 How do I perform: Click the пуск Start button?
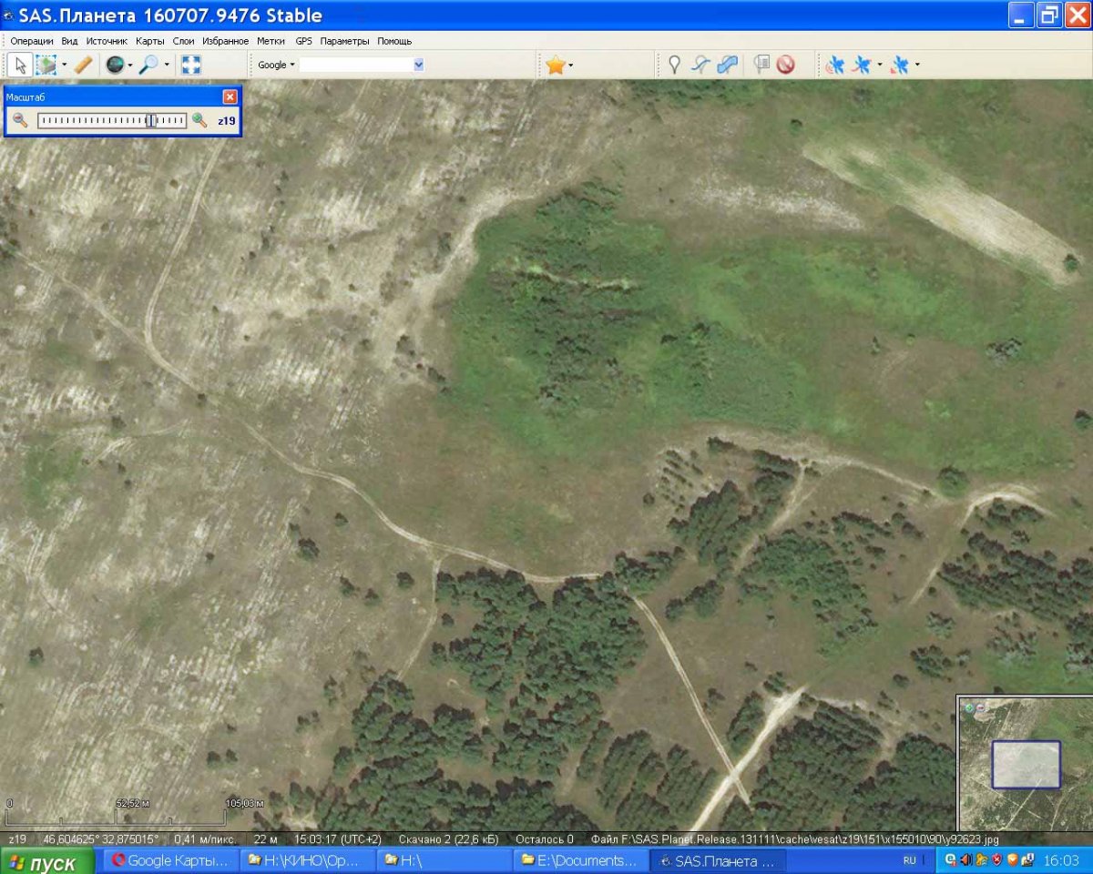(x=46, y=861)
